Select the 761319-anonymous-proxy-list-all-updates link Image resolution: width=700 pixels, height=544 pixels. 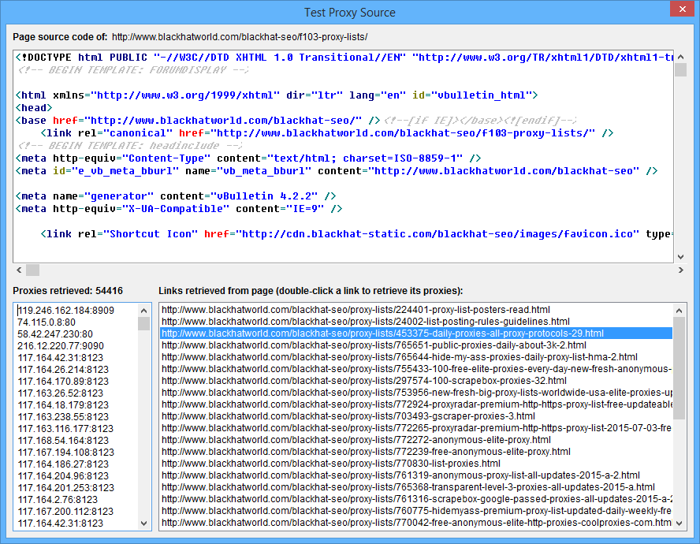tap(416, 475)
